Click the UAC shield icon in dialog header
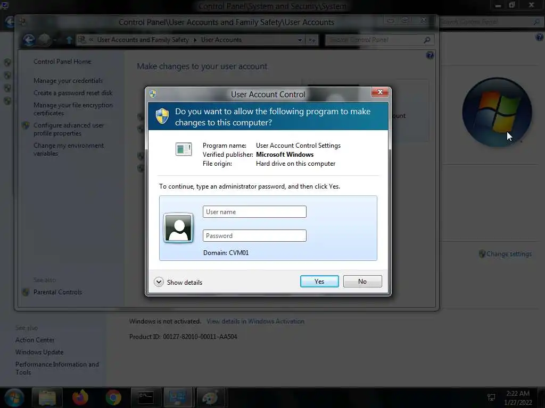 [162, 116]
